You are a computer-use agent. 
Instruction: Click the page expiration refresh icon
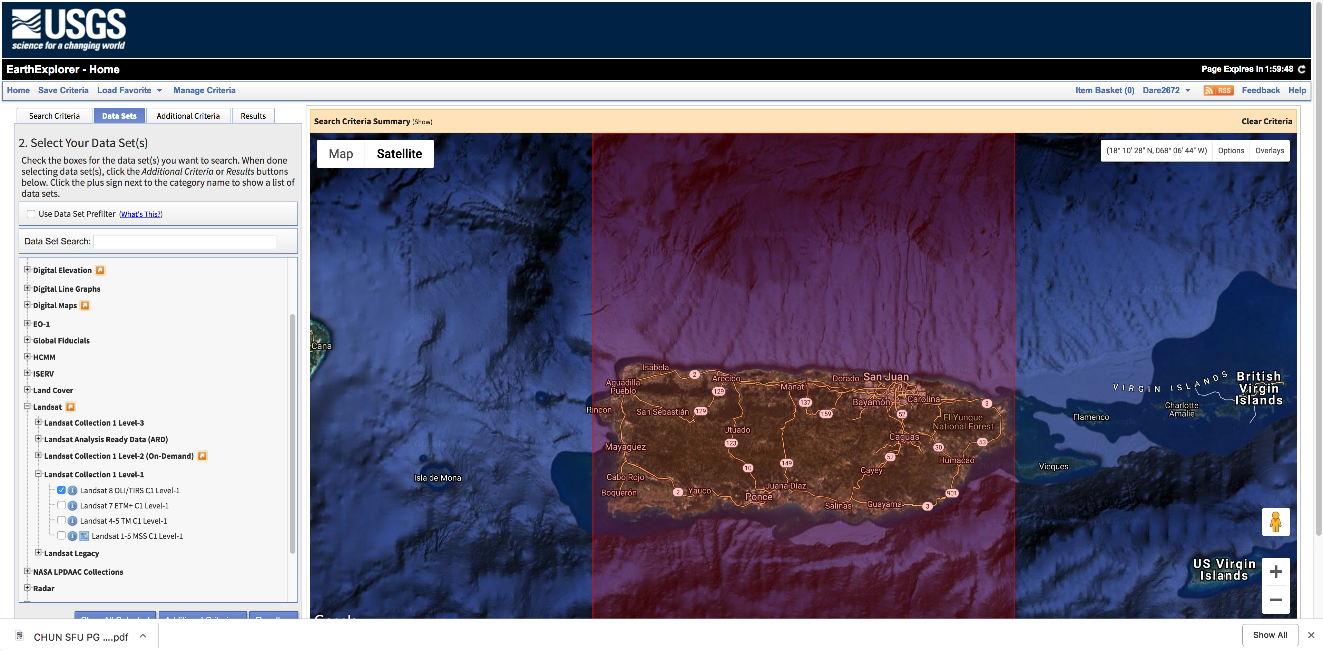(x=1302, y=69)
